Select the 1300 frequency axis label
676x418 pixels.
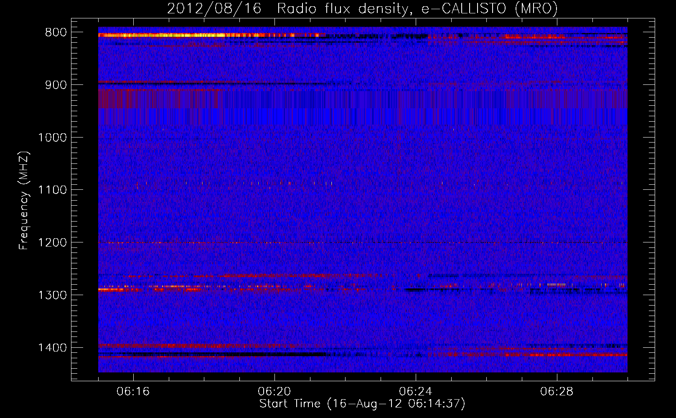(x=52, y=295)
